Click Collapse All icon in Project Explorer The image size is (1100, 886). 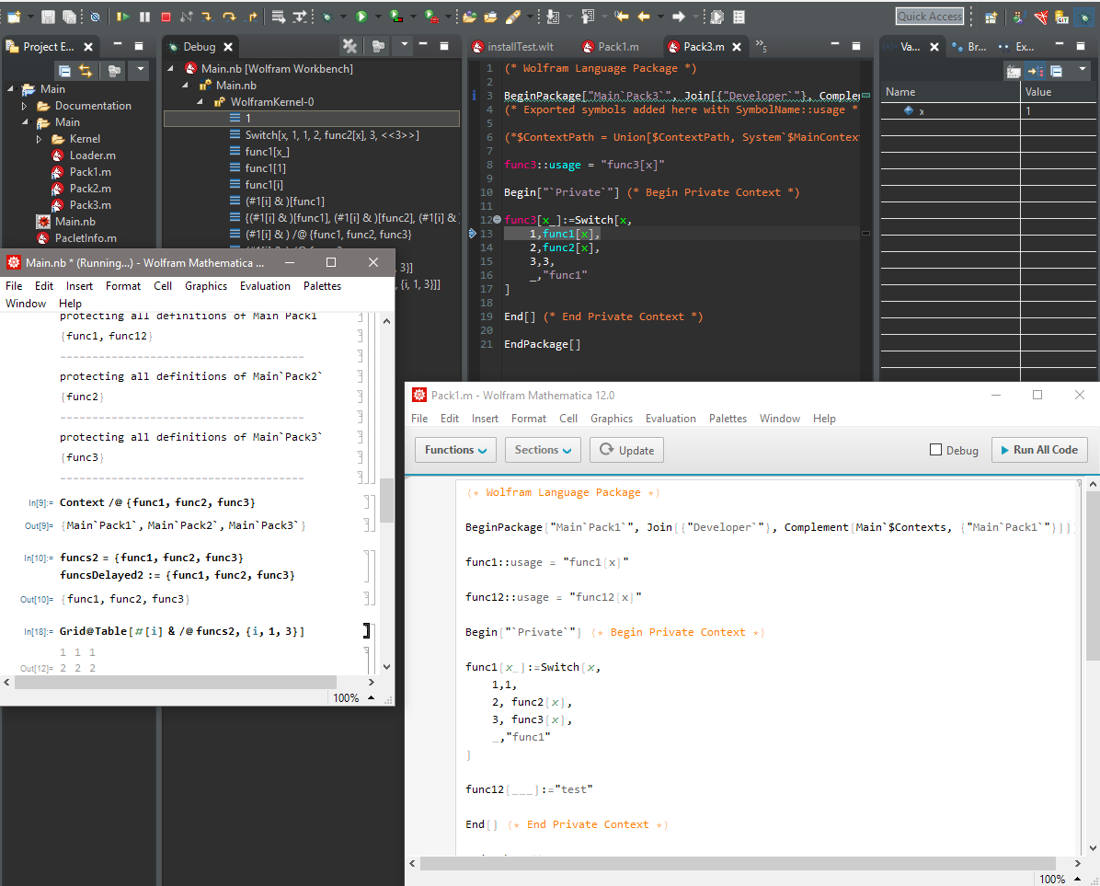[x=64, y=70]
